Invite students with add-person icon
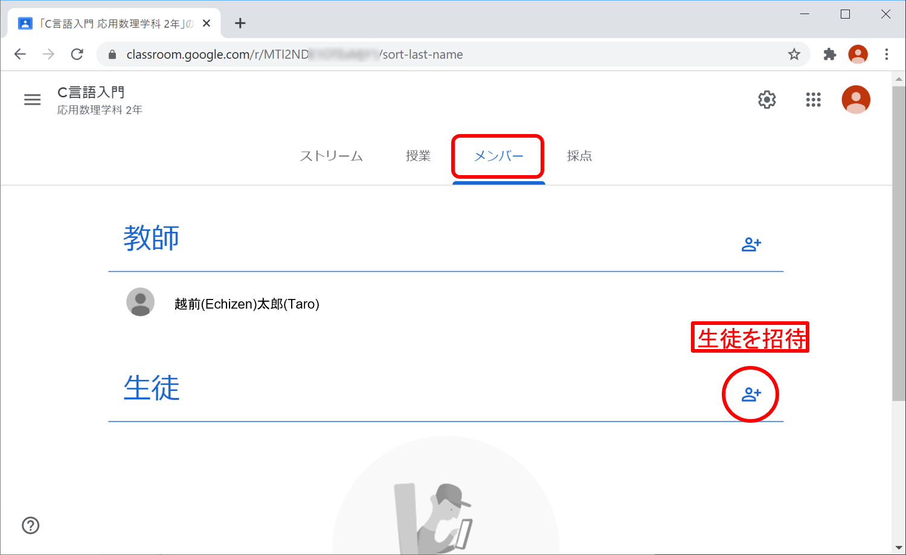Screen dimensions: 906x555 [751, 394]
